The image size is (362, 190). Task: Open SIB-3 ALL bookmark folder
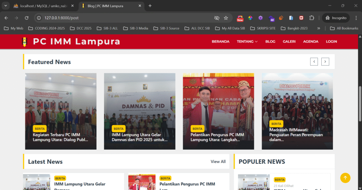107,28
